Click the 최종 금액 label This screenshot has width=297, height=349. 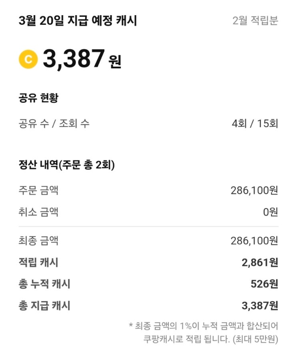[x=38, y=241]
